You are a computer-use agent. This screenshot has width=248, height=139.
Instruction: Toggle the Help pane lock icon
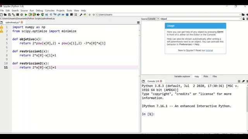pyautogui.click(x=244, y=19)
